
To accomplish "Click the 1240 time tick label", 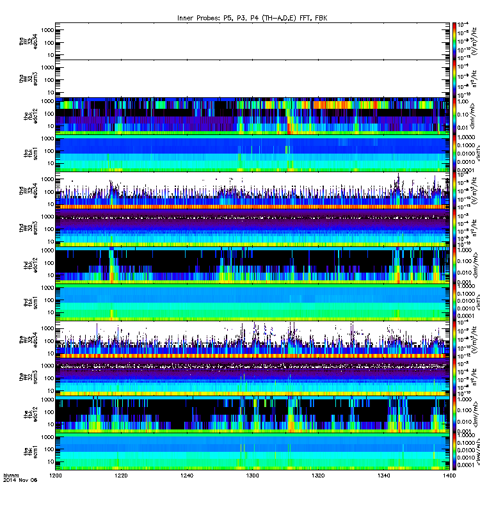I will [x=187, y=476].
